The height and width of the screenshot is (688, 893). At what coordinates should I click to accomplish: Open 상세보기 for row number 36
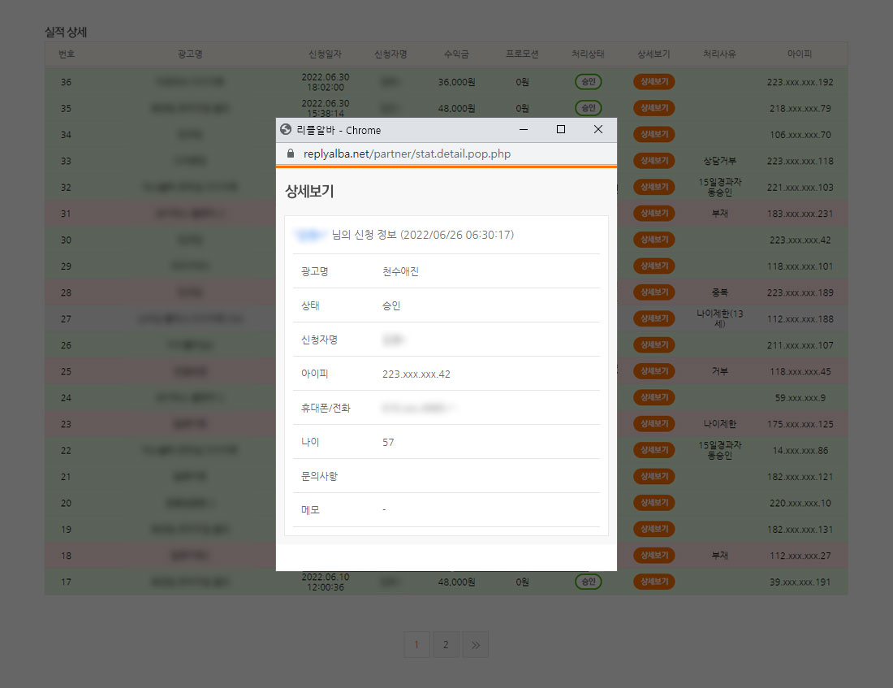[x=654, y=82]
